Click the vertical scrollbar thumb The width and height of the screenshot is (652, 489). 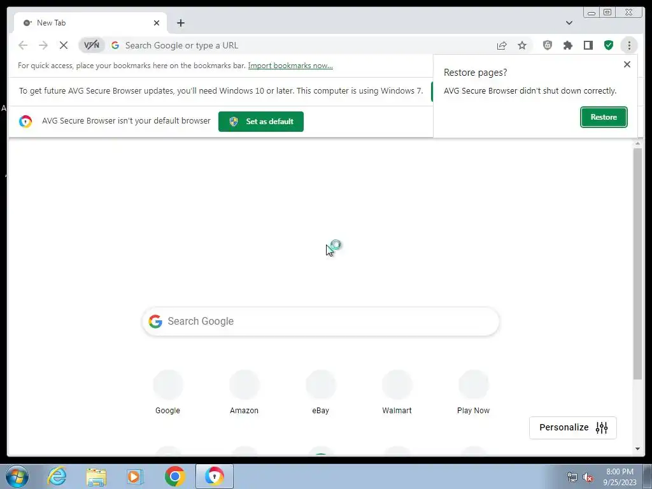point(637,264)
